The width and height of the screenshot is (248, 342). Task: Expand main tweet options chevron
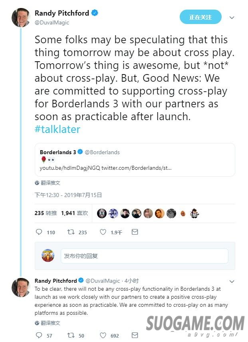click(232, 18)
